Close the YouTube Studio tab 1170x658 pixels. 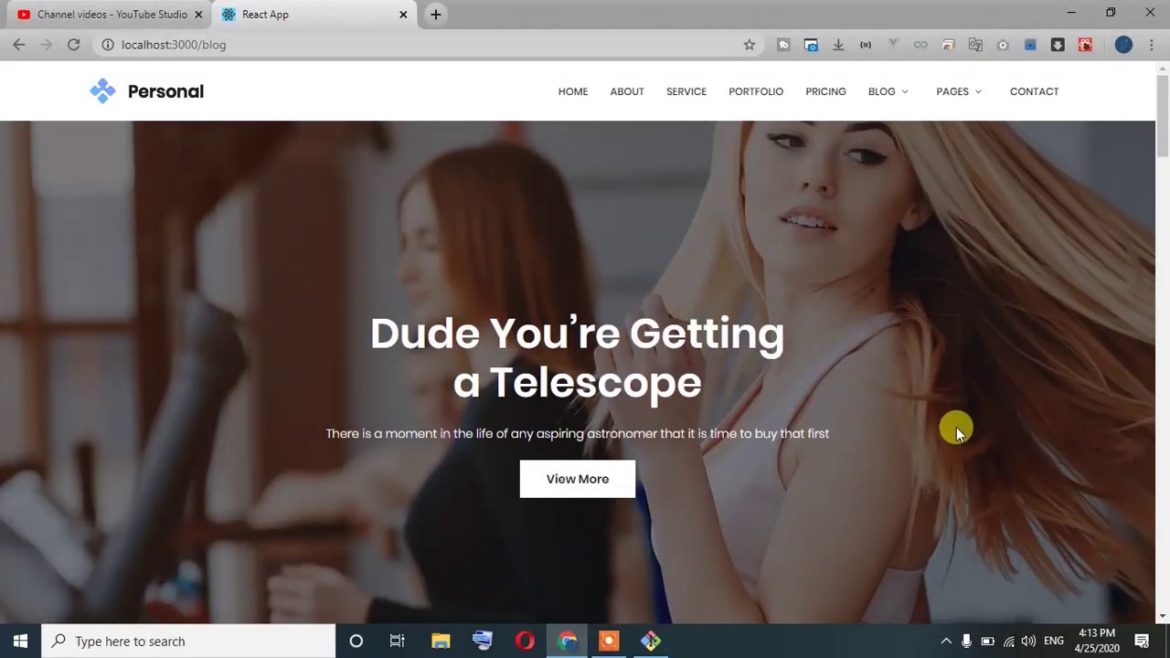(198, 15)
